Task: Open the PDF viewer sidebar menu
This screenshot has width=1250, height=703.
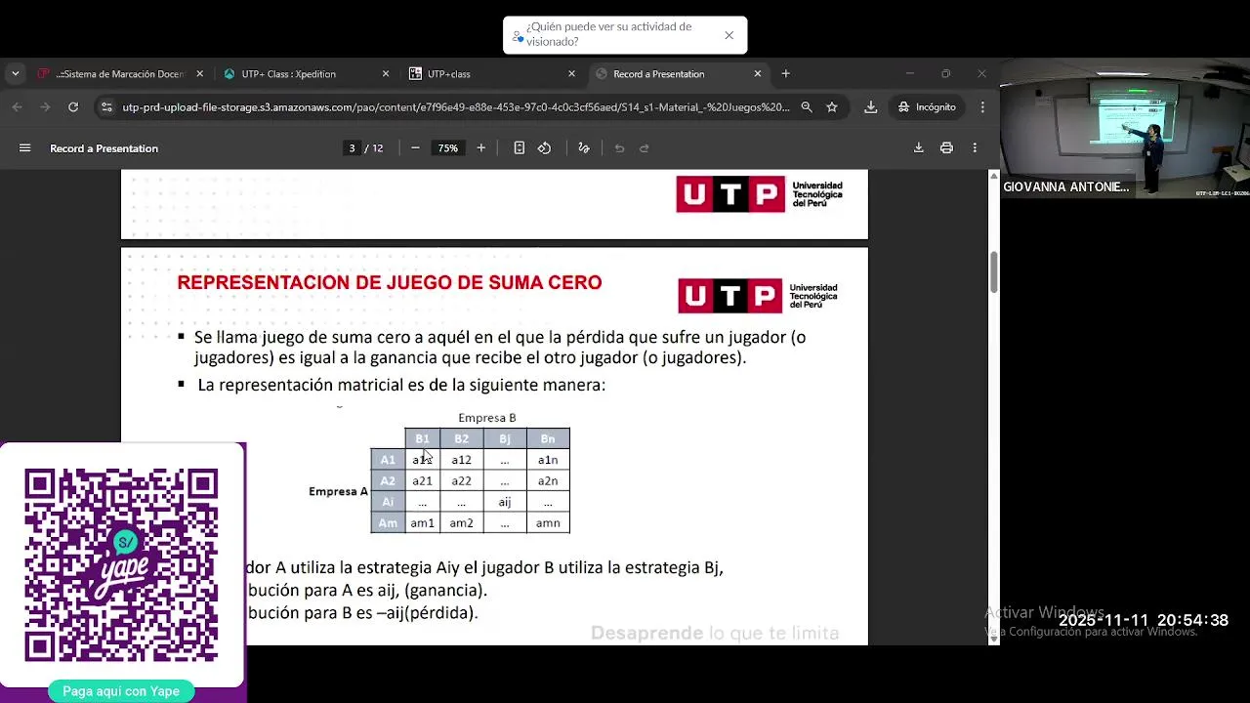Action: 25,148
